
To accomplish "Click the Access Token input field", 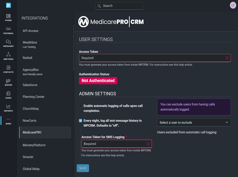I will (152, 58).
